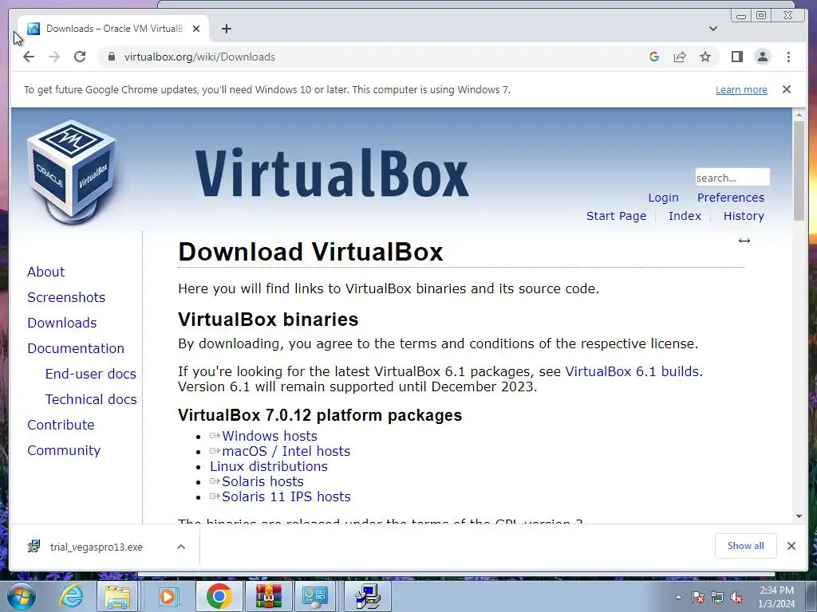This screenshot has height=612, width=817.
Task: Open the Chrome profile avatar menu
Action: [762, 57]
